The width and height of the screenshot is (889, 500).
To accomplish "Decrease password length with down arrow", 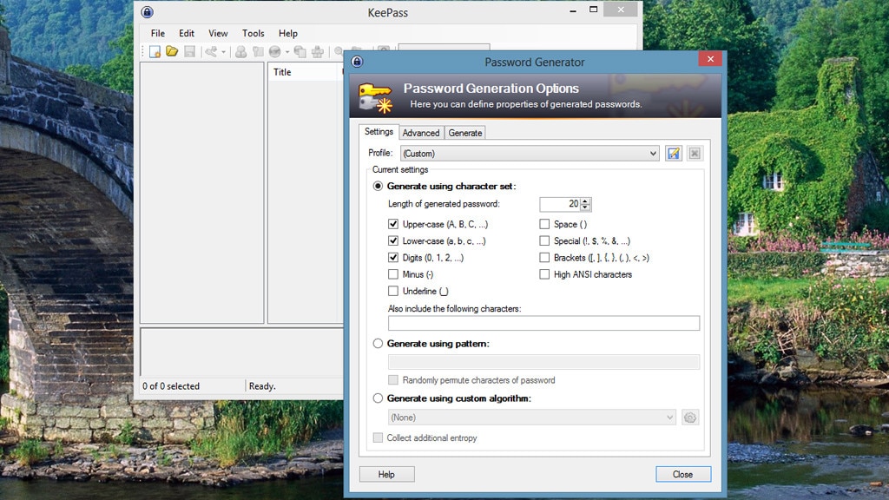I will [x=585, y=207].
